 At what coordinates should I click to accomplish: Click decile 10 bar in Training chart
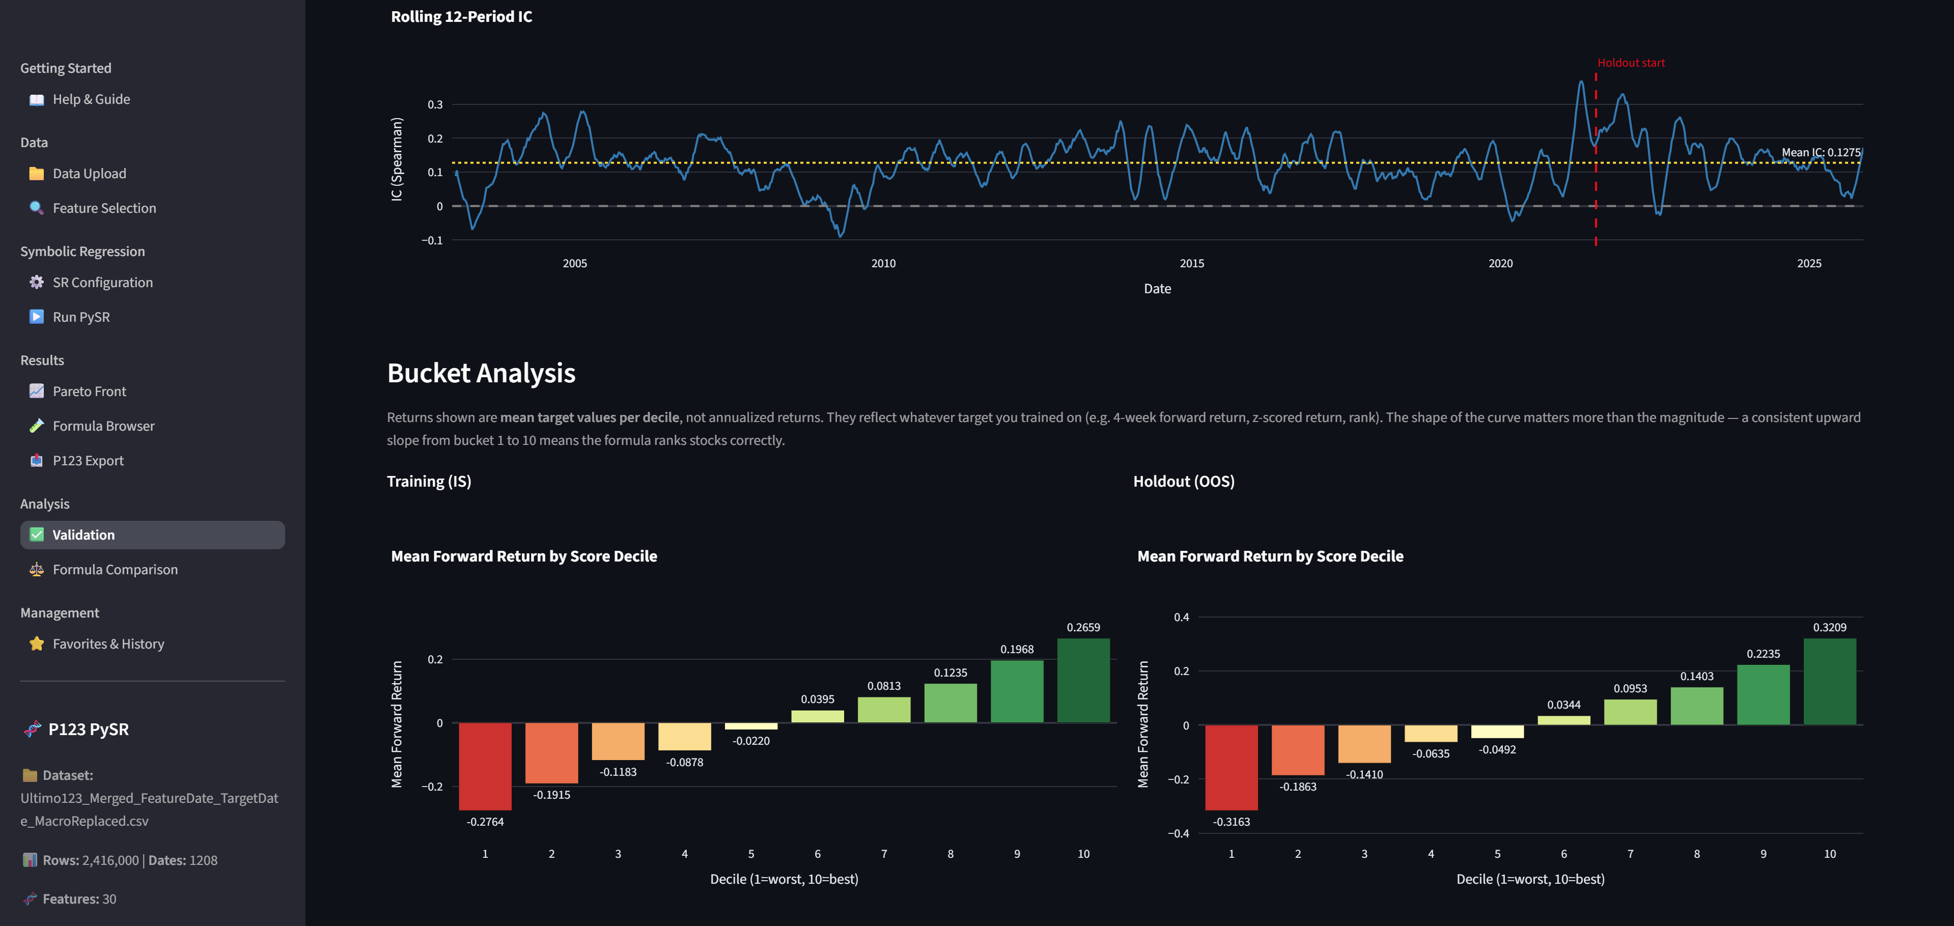(1083, 681)
